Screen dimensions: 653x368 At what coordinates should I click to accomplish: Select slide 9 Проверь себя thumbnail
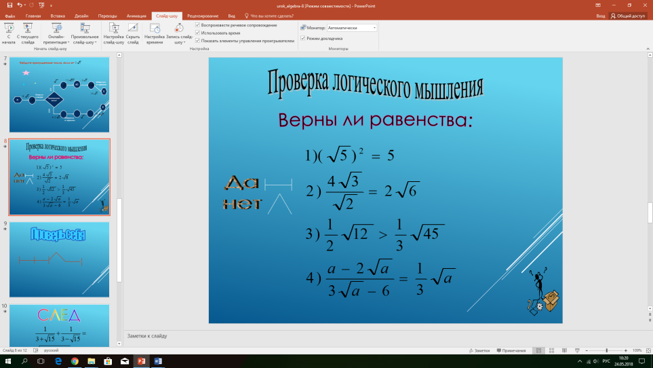[59, 259]
